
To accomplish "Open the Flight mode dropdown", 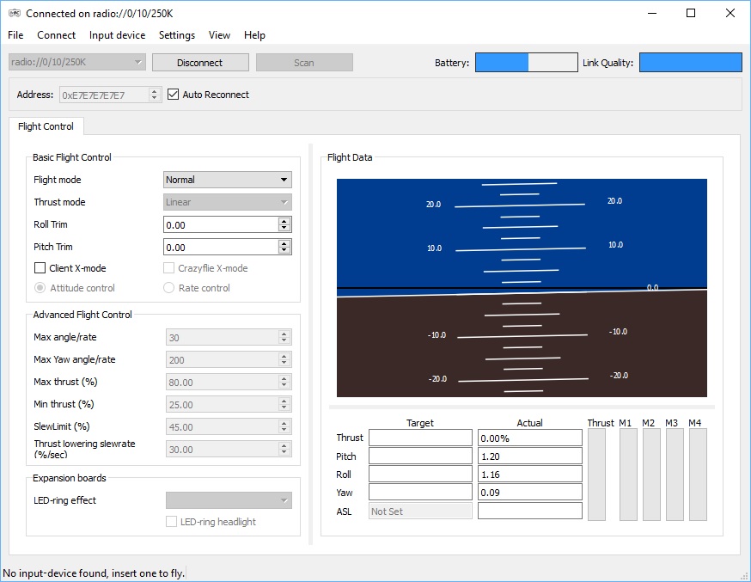I will pos(227,180).
